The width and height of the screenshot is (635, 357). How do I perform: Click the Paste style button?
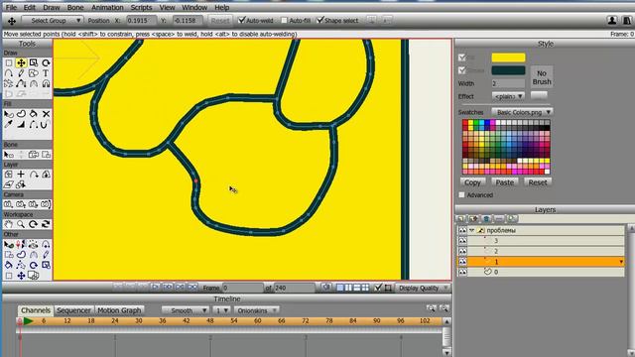[x=505, y=182]
